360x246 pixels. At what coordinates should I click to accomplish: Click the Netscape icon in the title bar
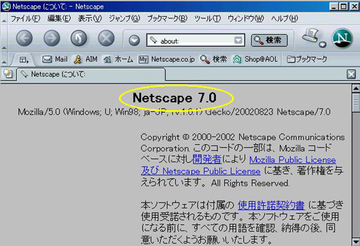tap(6, 6)
